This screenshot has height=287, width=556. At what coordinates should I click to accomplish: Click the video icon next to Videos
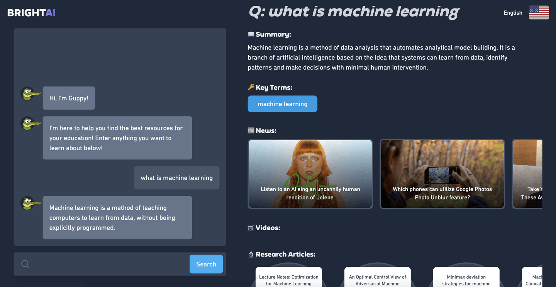[251, 228]
